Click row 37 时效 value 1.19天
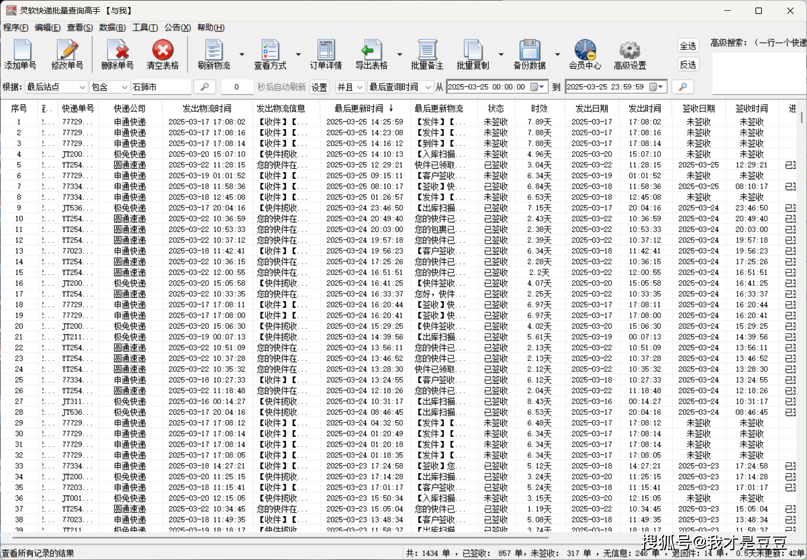The image size is (807, 560). pos(539,509)
